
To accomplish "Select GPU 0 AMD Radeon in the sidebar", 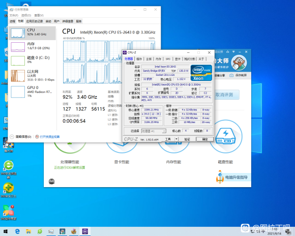I will point(33,92).
